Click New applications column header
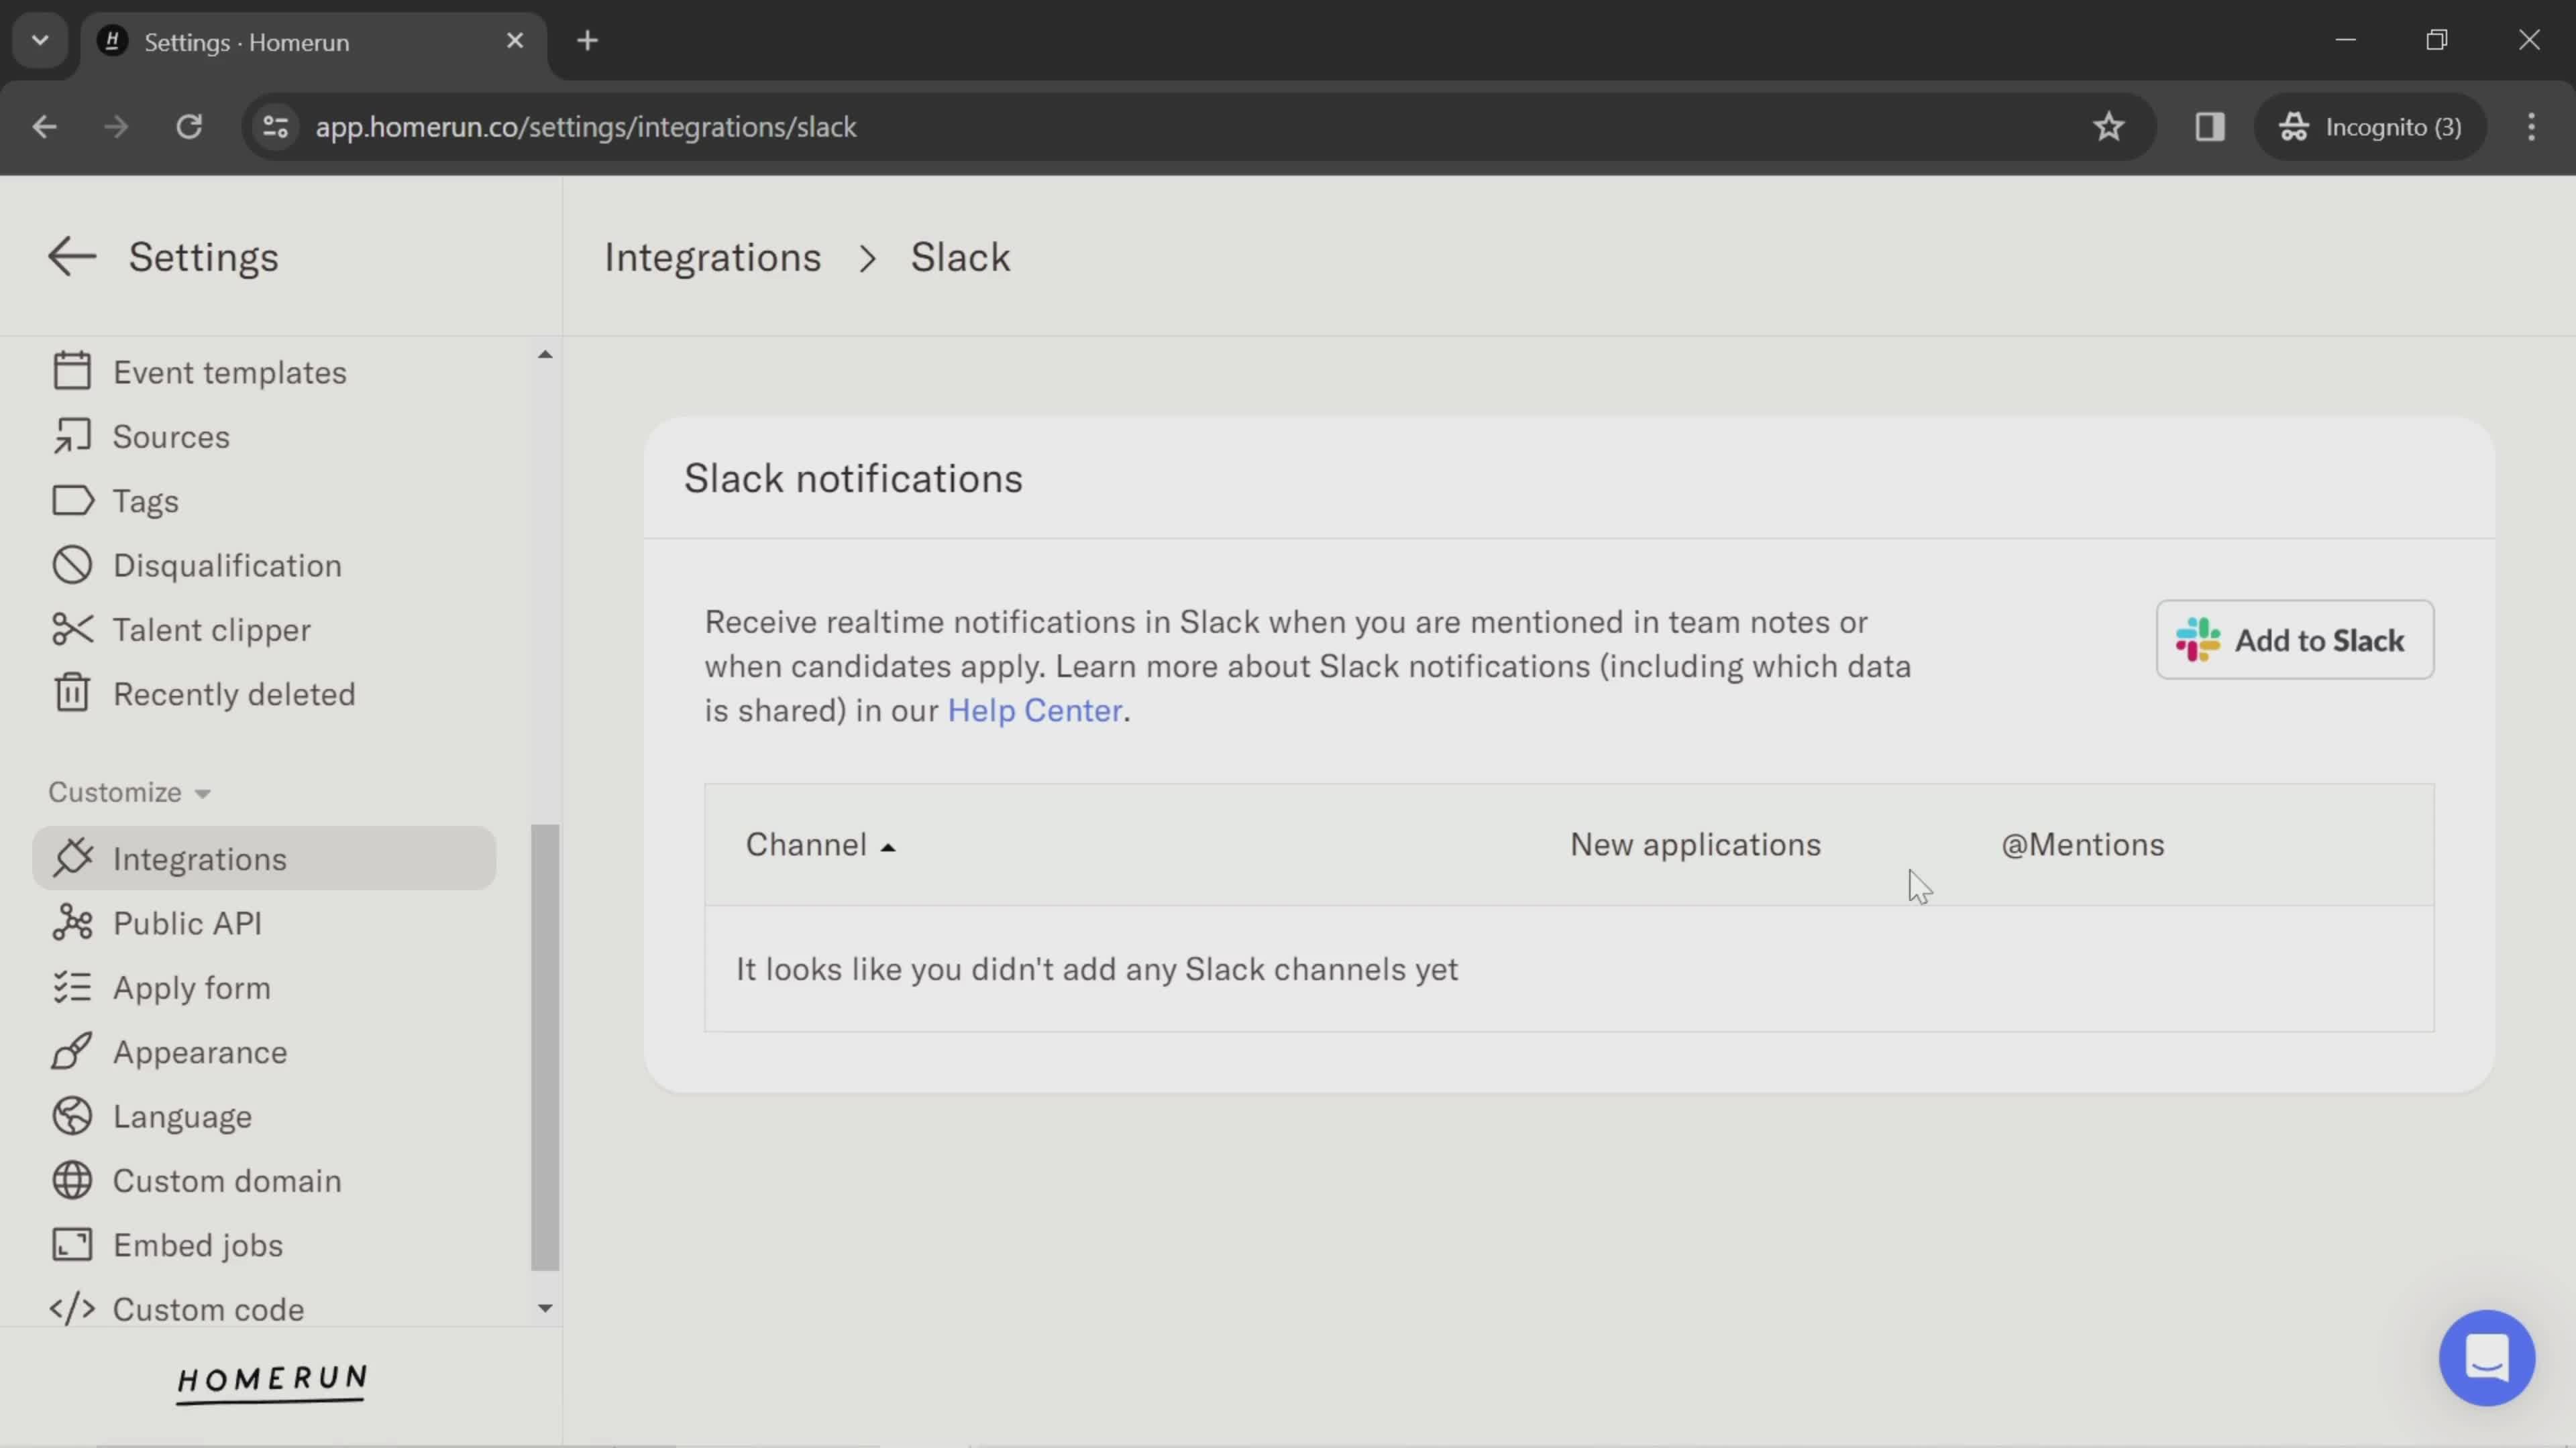Image resolution: width=2576 pixels, height=1448 pixels. (x=1695, y=845)
